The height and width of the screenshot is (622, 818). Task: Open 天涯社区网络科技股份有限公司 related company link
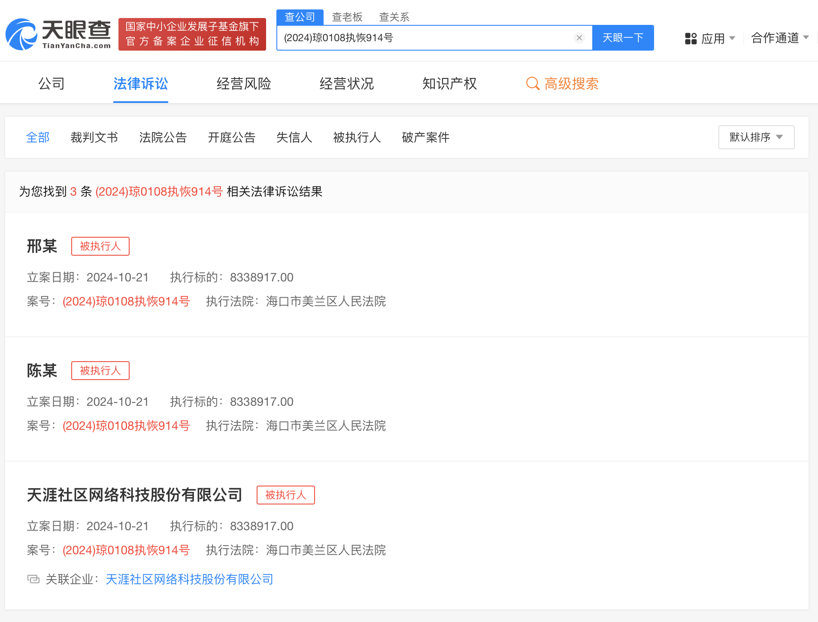coord(189,579)
